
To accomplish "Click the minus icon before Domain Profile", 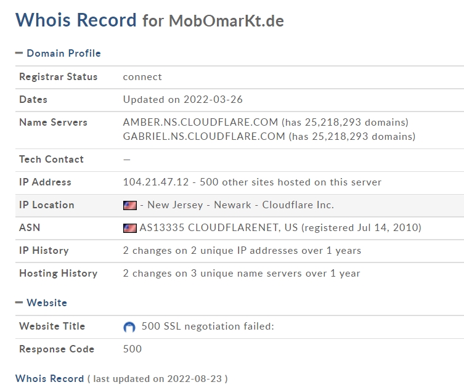I will pyautogui.click(x=19, y=53).
